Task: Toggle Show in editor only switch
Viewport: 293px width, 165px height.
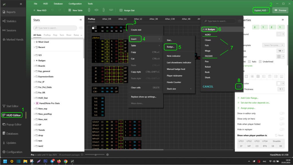Action: tap(282, 114)
